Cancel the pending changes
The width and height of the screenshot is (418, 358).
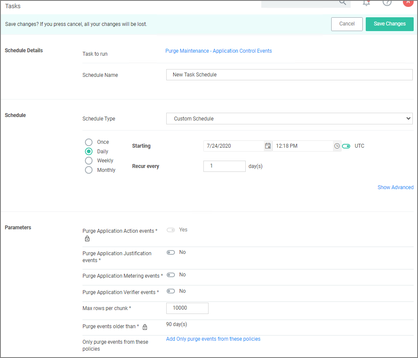347,24
